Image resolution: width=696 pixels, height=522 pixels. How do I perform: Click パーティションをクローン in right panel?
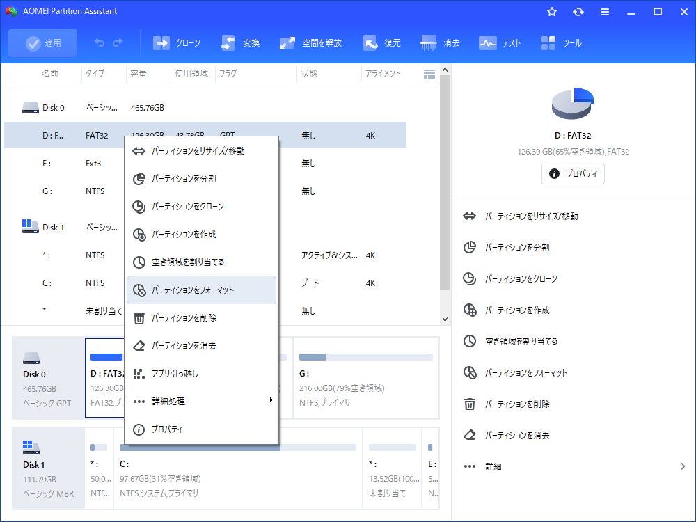coord(510,279)
